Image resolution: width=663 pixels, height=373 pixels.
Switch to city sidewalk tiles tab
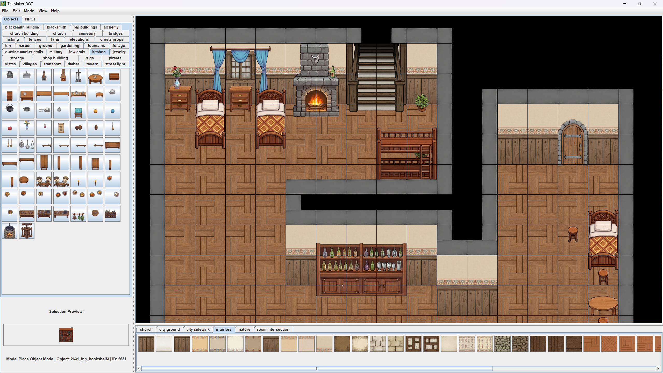198,329
